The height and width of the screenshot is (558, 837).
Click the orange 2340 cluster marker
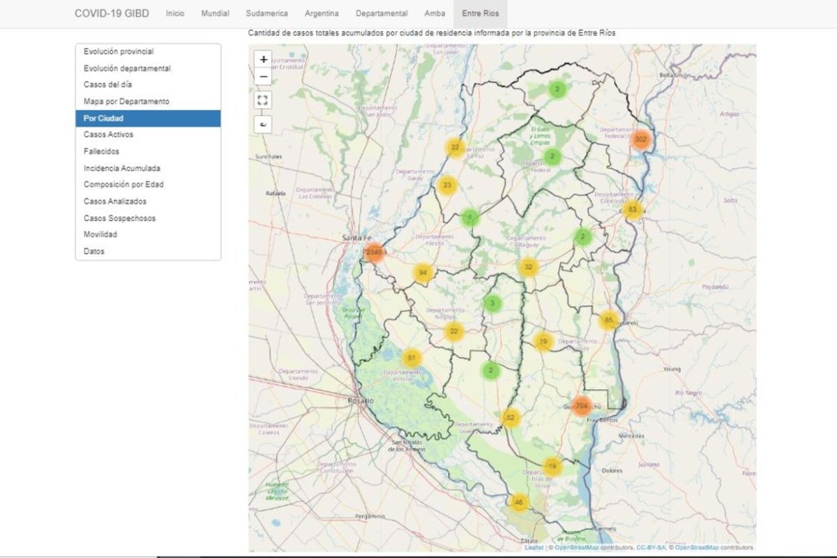click(x=375, y=252)
